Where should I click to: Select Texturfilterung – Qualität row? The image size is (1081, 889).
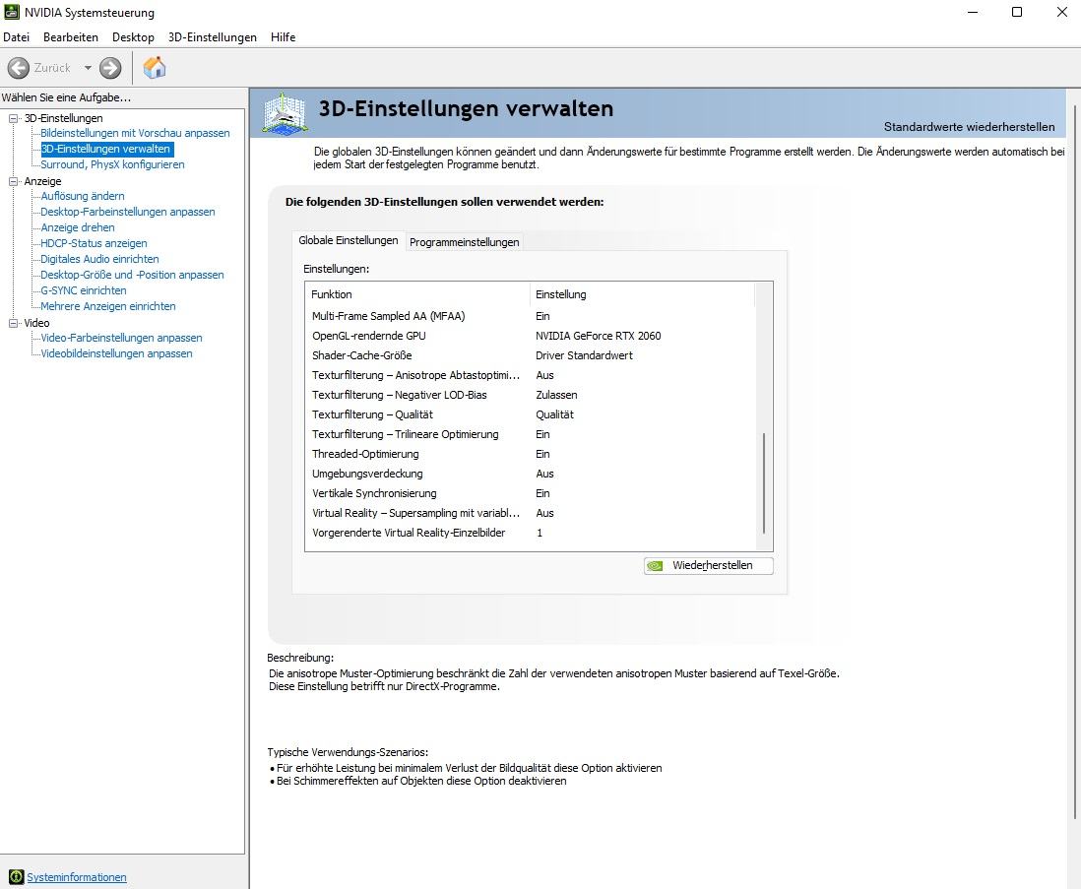point(531,414)
